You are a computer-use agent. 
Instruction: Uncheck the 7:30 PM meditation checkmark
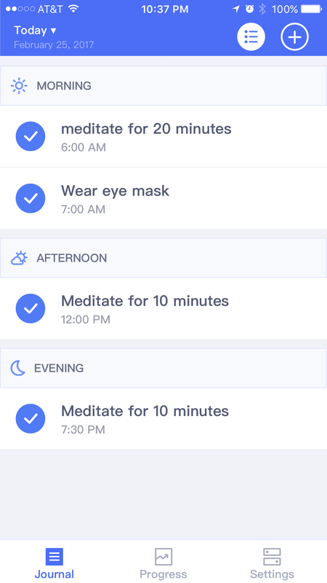point(31,418)
